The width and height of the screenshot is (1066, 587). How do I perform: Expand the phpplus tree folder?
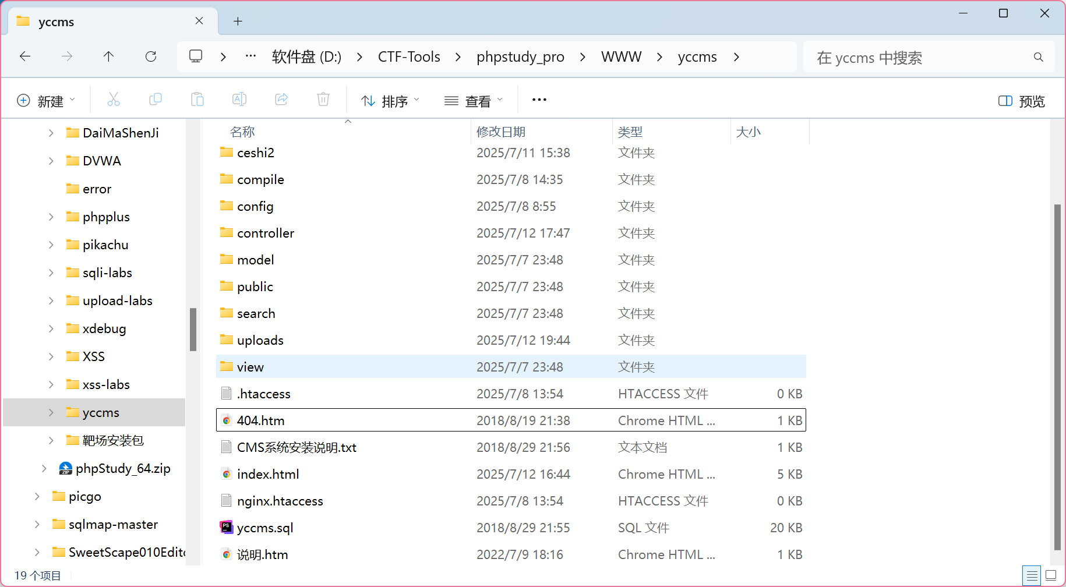51,217
